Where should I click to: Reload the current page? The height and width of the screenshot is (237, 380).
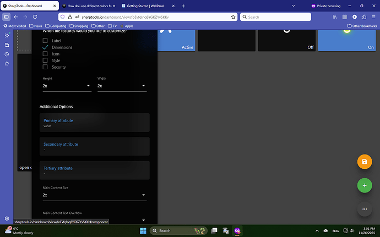pyautogui.click(x=35, y=17)
